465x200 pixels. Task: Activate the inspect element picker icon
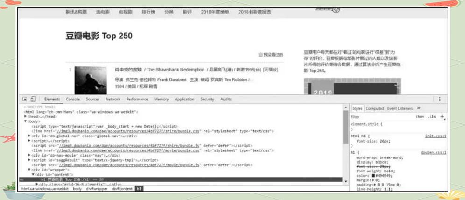[25, 99]
